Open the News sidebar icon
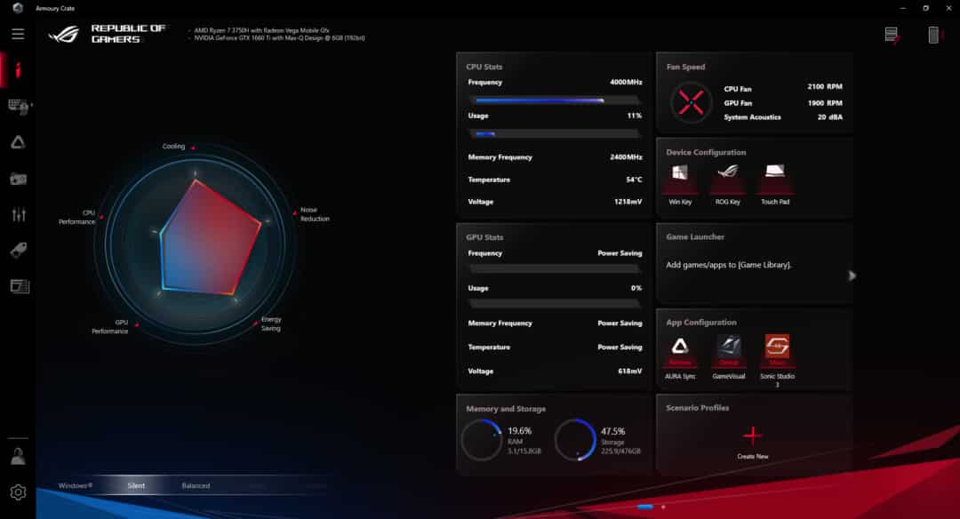Image resolution: width=960 pixels, height=519 pixels. coord(19,286)
